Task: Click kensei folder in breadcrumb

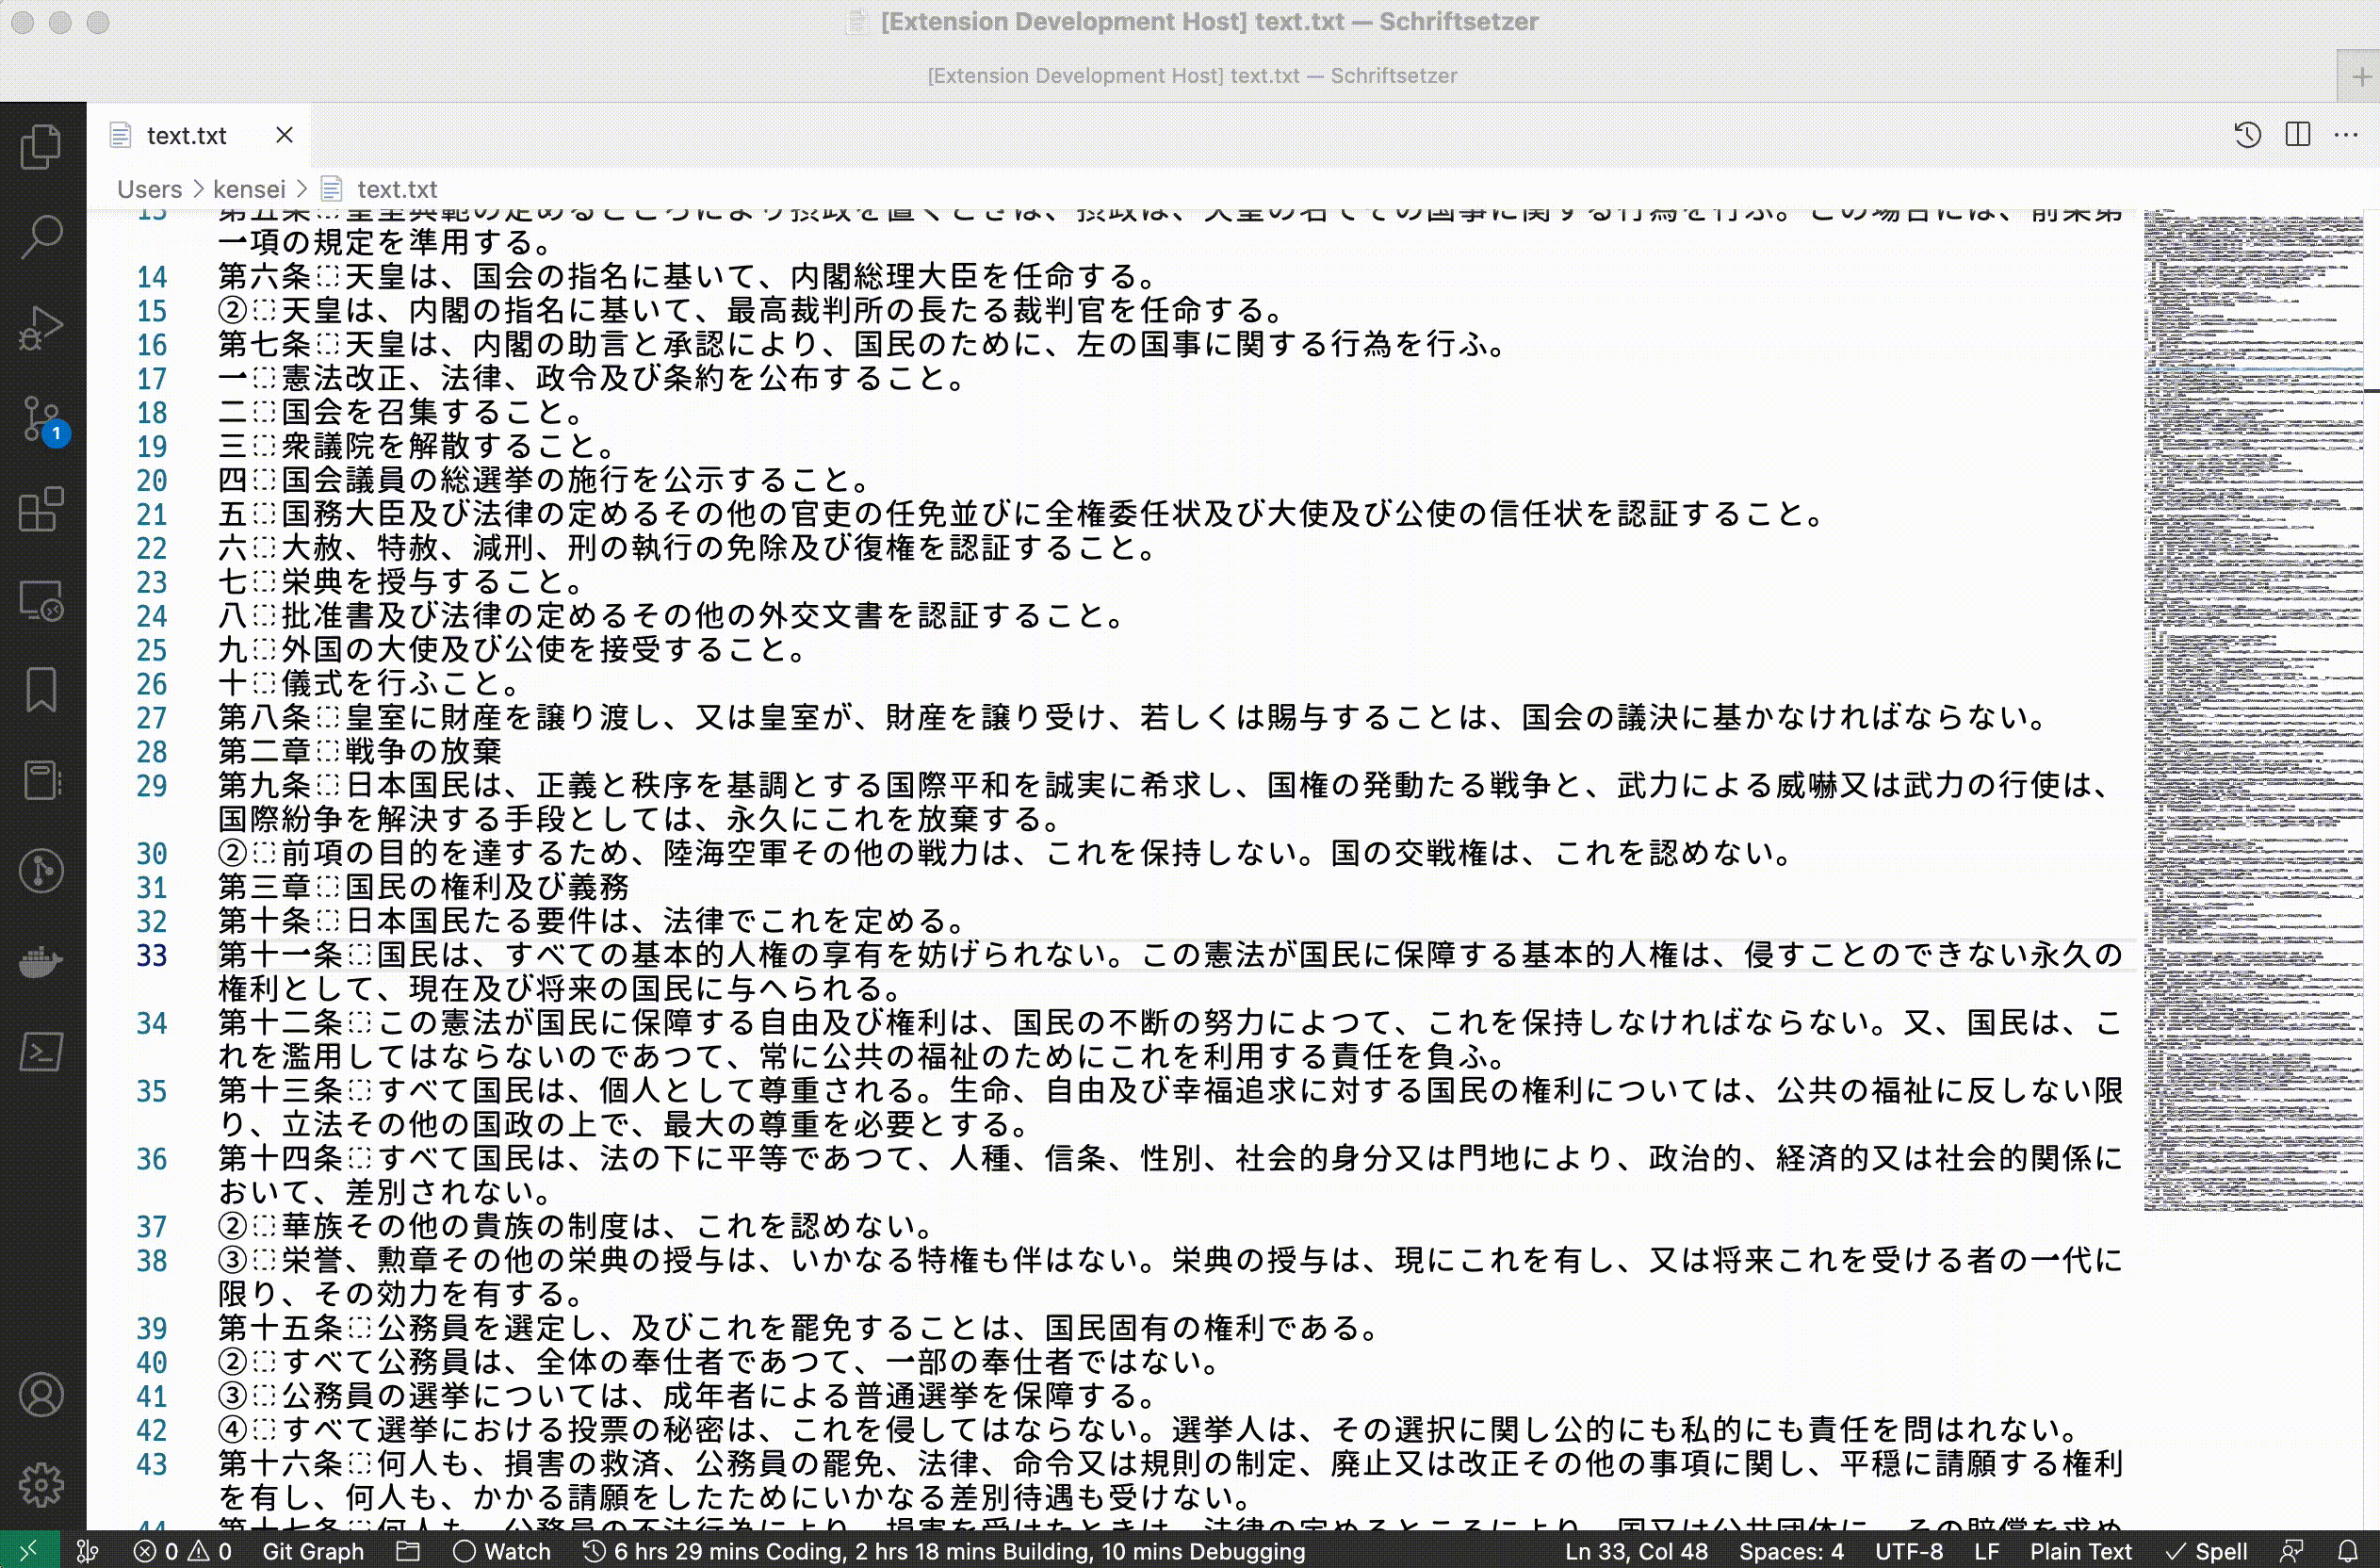Action: (249, 189)
